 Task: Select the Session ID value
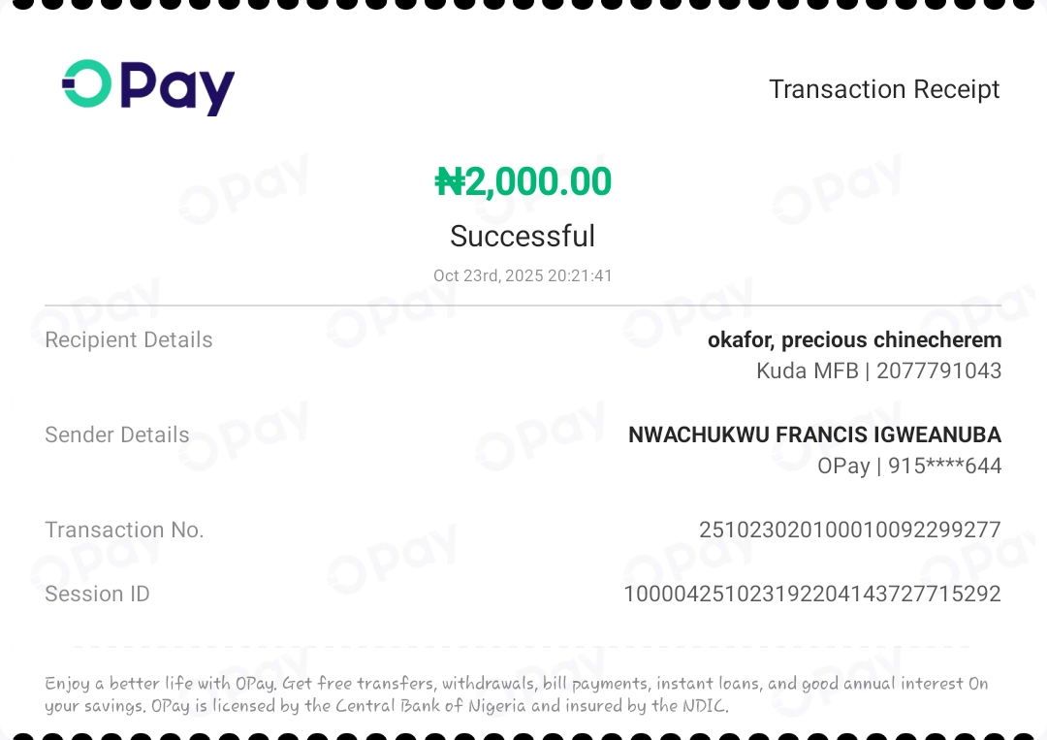click(x=811, y=594)
